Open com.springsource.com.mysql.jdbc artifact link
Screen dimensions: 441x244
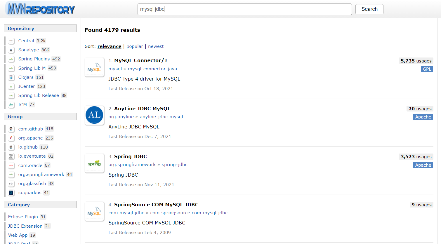coord(189,213)
